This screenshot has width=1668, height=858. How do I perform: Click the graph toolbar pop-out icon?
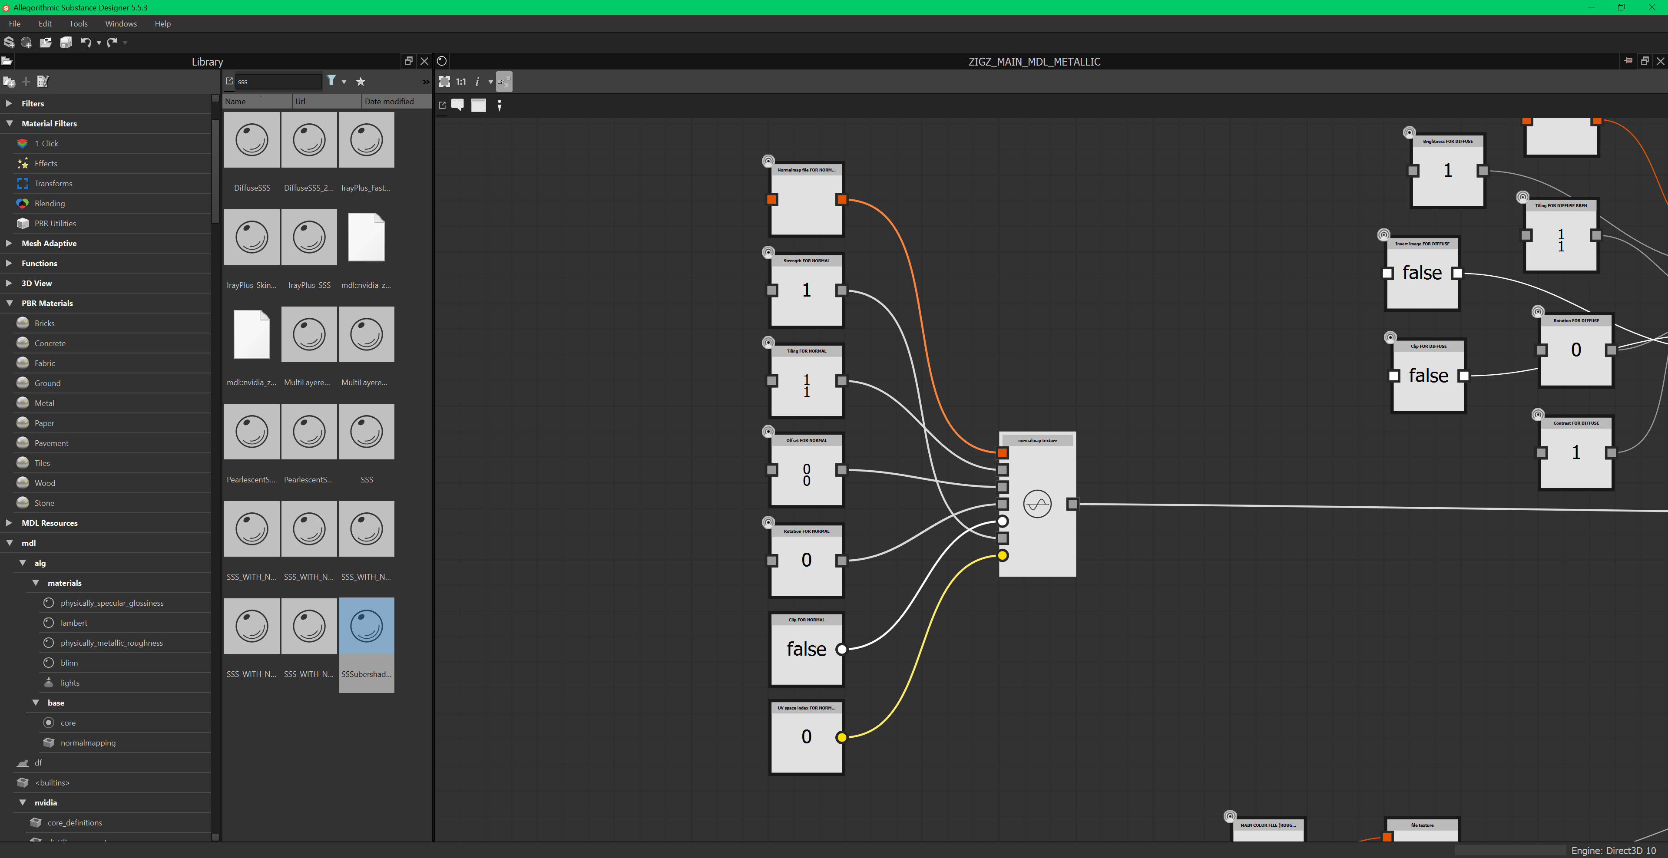442,105
